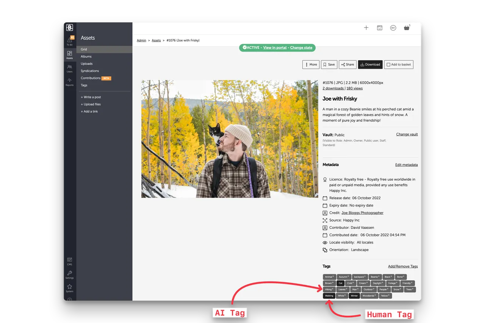485x323 pixels.
Task: Click the forest photo preview
Action: pyautogui.click(x=230, y=139)
